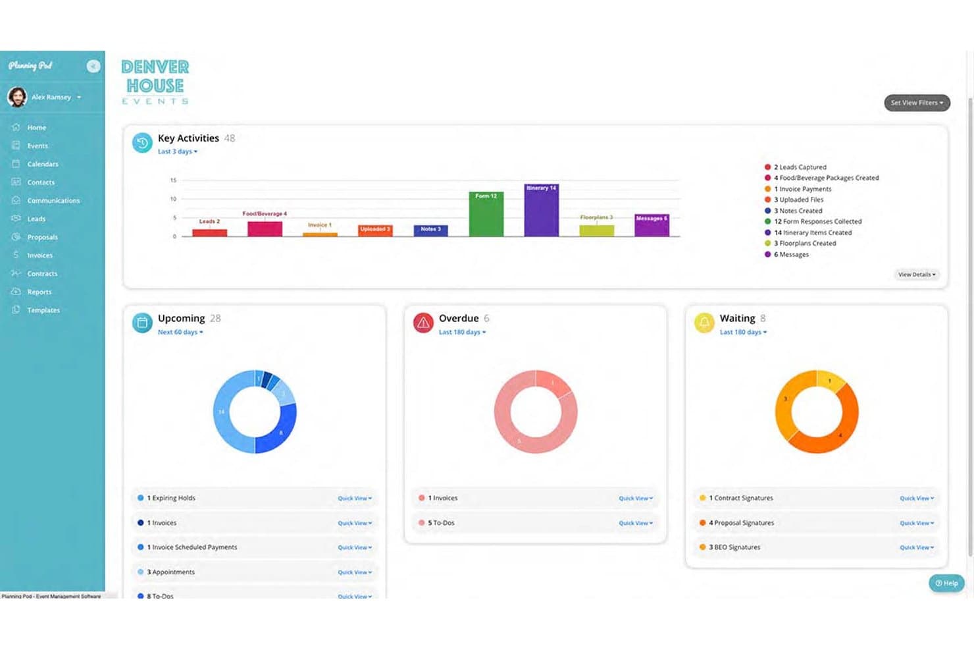Click the Events icon in sidebar
The image size is (974, 650).
point(16,146)
